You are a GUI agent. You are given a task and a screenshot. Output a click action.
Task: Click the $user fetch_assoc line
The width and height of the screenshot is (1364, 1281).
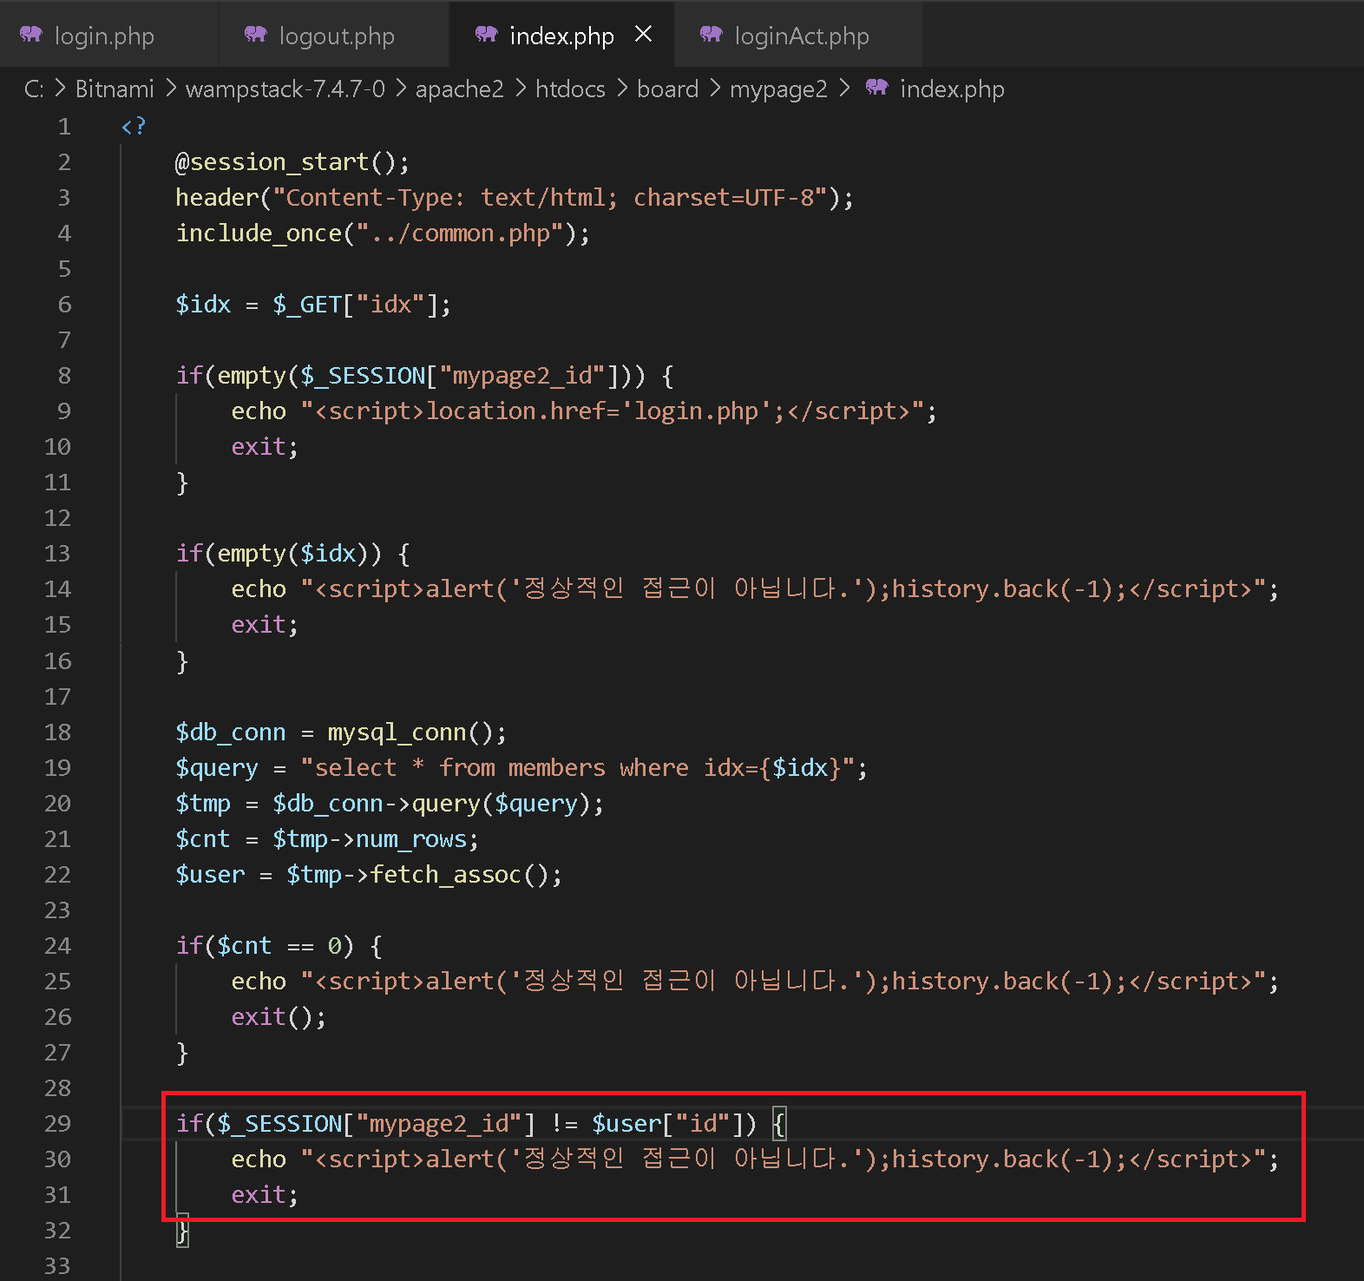[x=369, y=875]
